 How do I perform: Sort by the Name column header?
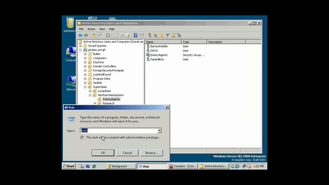pyautogui.click(x=163, y=42)
